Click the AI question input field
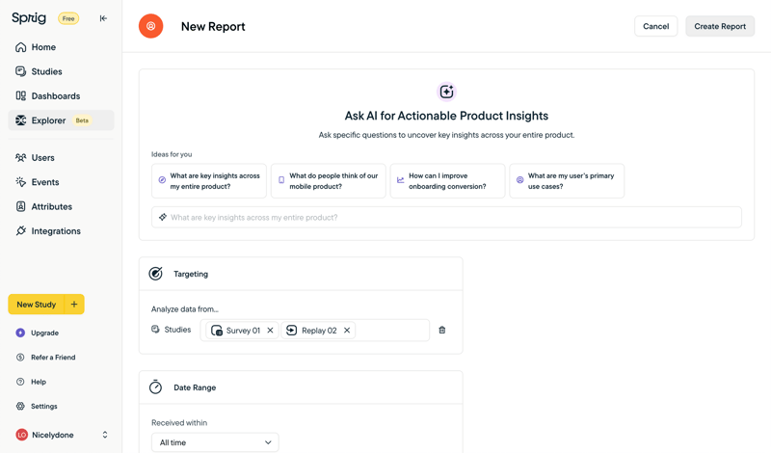 (446, 218)
